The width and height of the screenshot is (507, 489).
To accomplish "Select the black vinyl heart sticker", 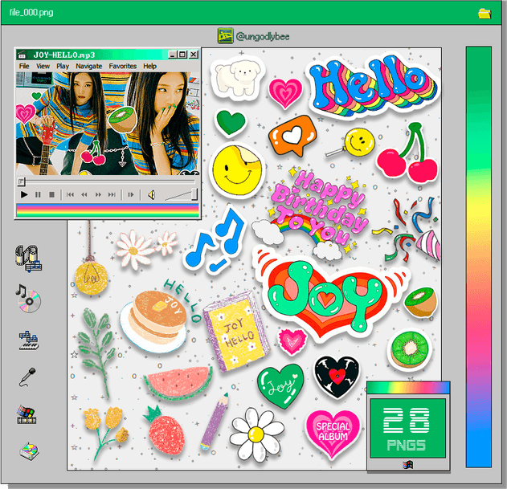I will [337, 377].
